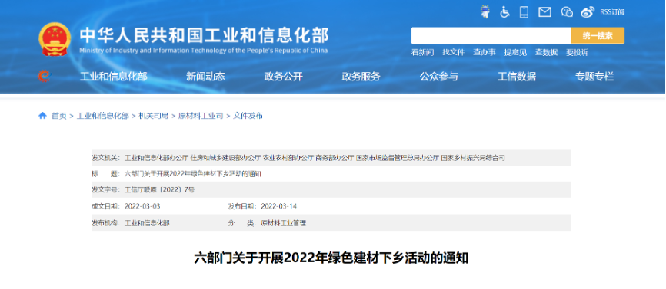The width and height of the screenshot is (666, 289).
Task: Click 机关司局 breadcrumb link
Action: pos(154,116)
